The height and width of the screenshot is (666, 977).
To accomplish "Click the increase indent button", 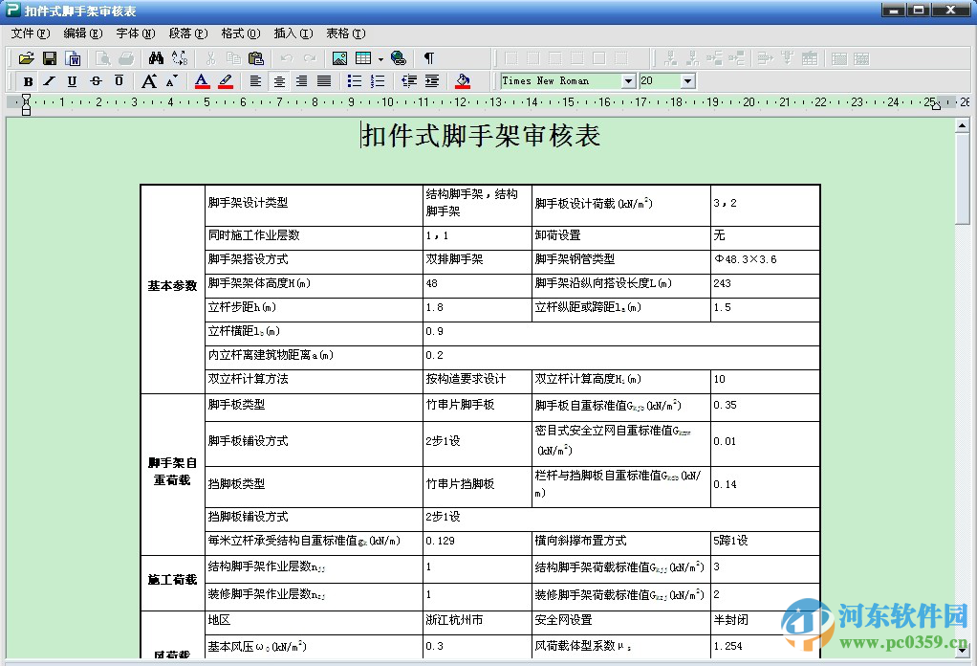I will tap(429, 80).
